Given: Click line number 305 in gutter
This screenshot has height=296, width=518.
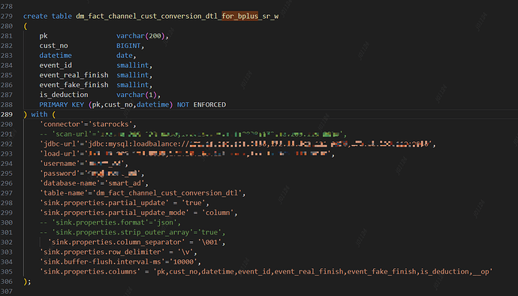Looking at the screenshot, I should click(7, 272).
